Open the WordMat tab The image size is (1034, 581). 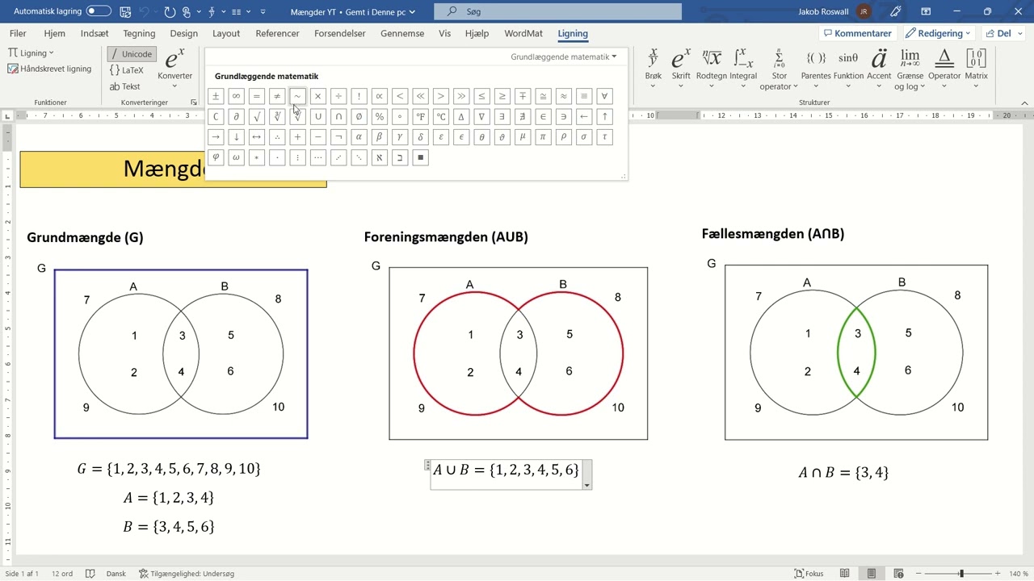coord(523,34)
